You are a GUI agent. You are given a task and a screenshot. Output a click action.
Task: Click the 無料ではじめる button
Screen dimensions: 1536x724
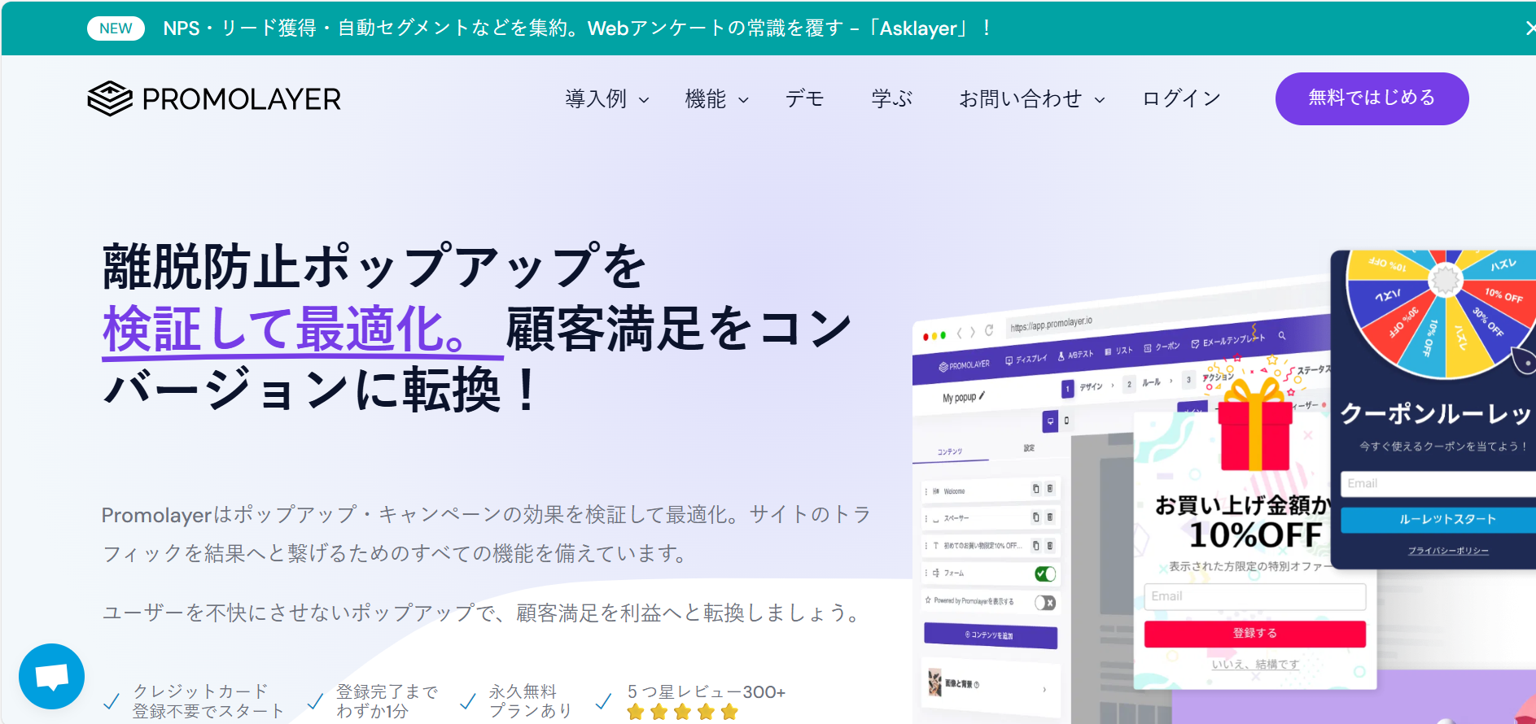(1372, 98)
